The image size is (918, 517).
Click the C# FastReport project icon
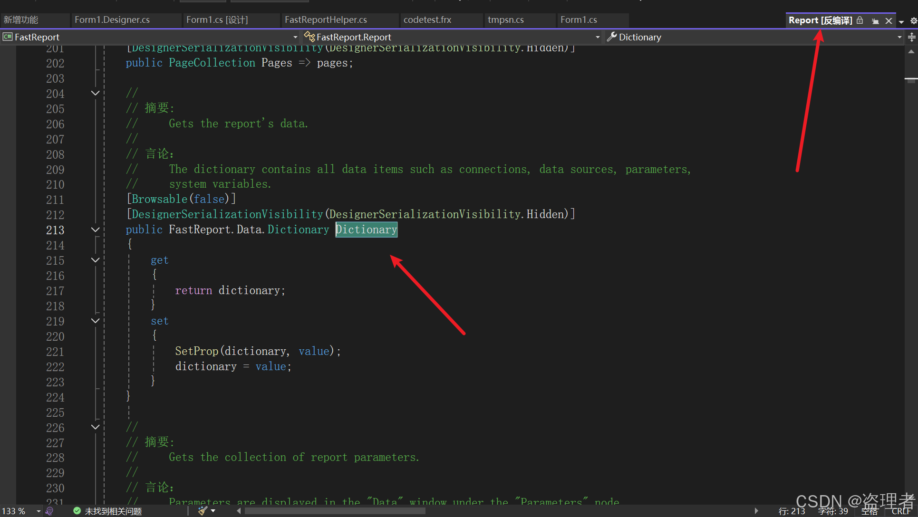[x=7, y=37]
